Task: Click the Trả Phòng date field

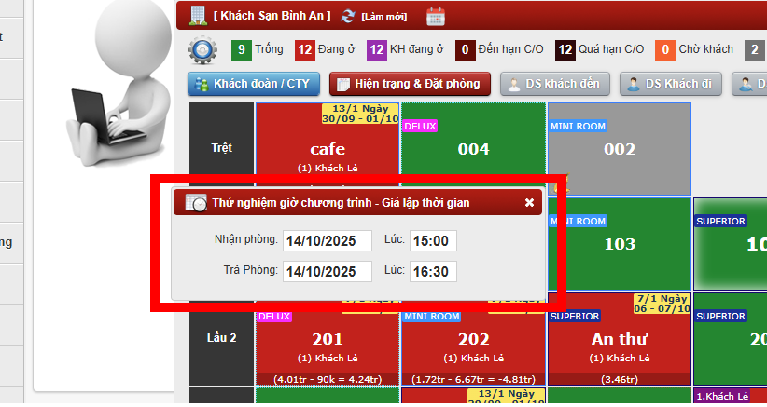Action: click(x=328, y=271)
